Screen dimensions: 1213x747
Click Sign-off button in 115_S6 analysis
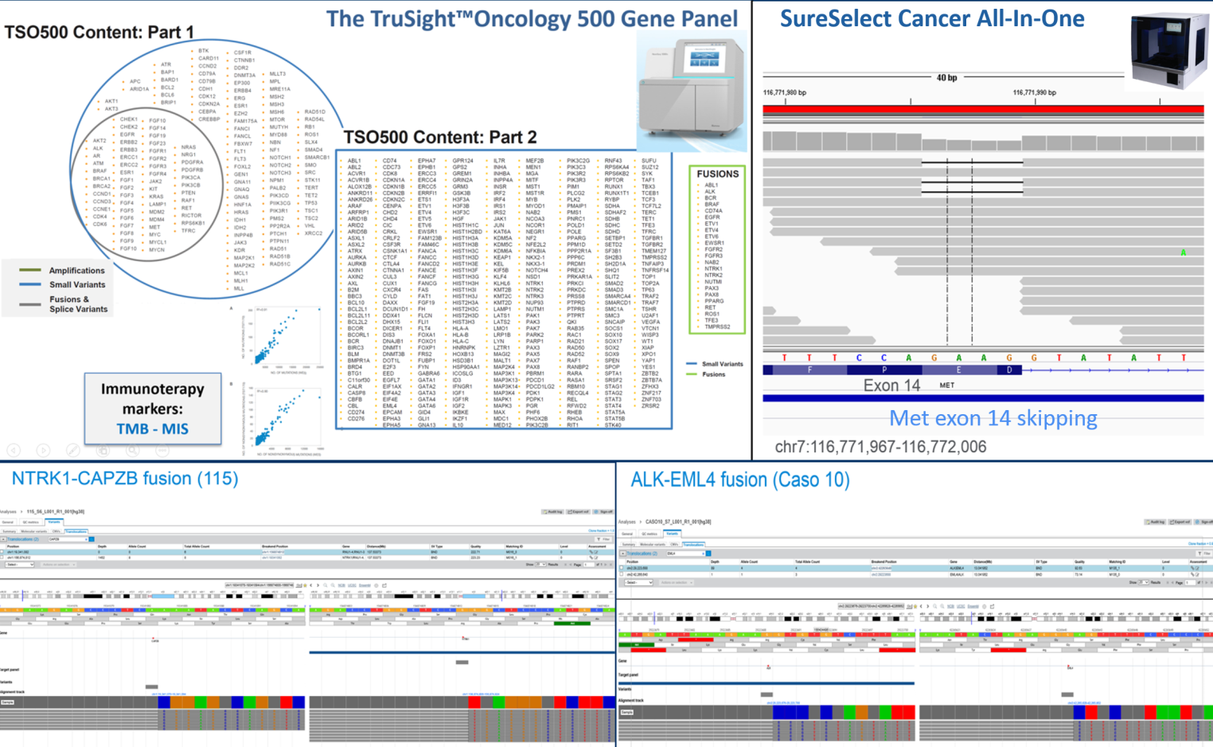603,511
